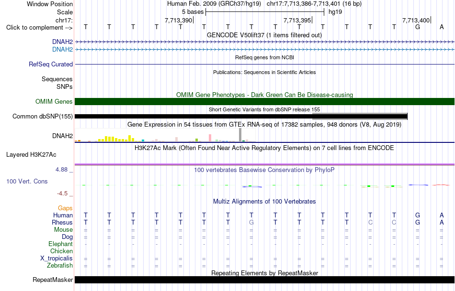Click the gray G mismatch in Rhesus row

click(251, 222)
